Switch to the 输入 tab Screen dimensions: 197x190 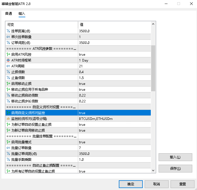(22, 13)
